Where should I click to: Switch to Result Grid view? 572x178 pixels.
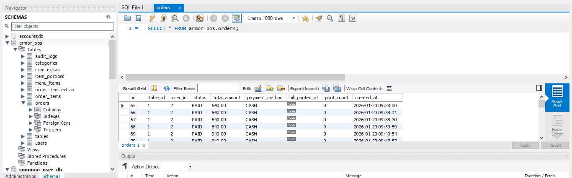tap(557, 98)
